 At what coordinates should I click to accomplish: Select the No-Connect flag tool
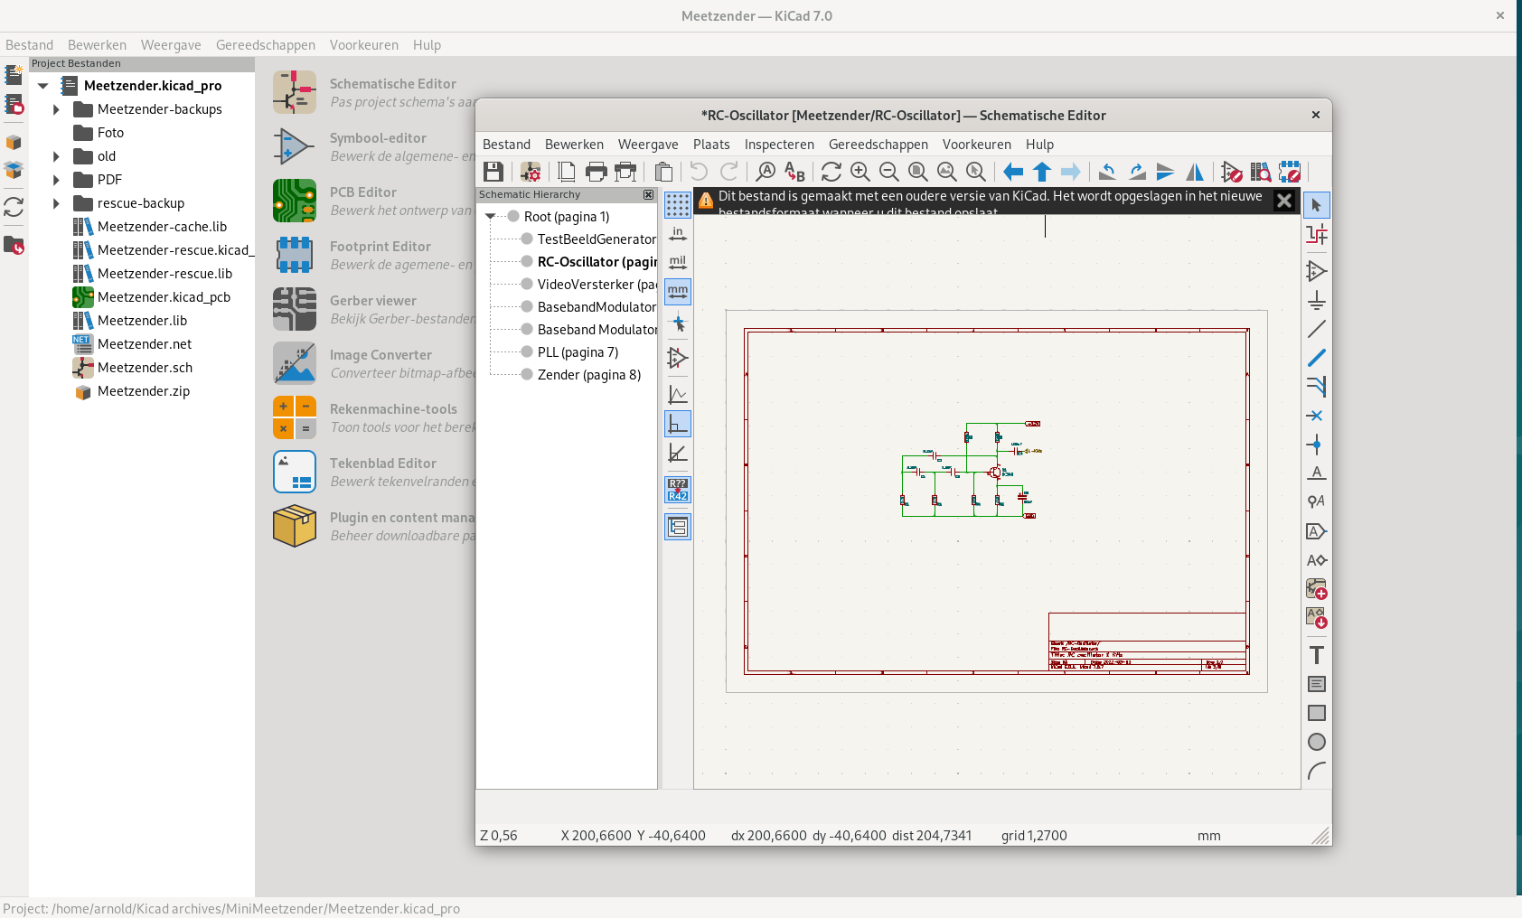click(x=1317, y=416)
